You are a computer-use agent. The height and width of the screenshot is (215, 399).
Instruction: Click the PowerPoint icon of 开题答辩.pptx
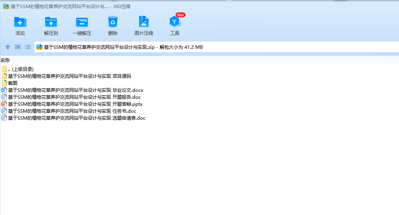pyautogui.click(x=4, y=104)
